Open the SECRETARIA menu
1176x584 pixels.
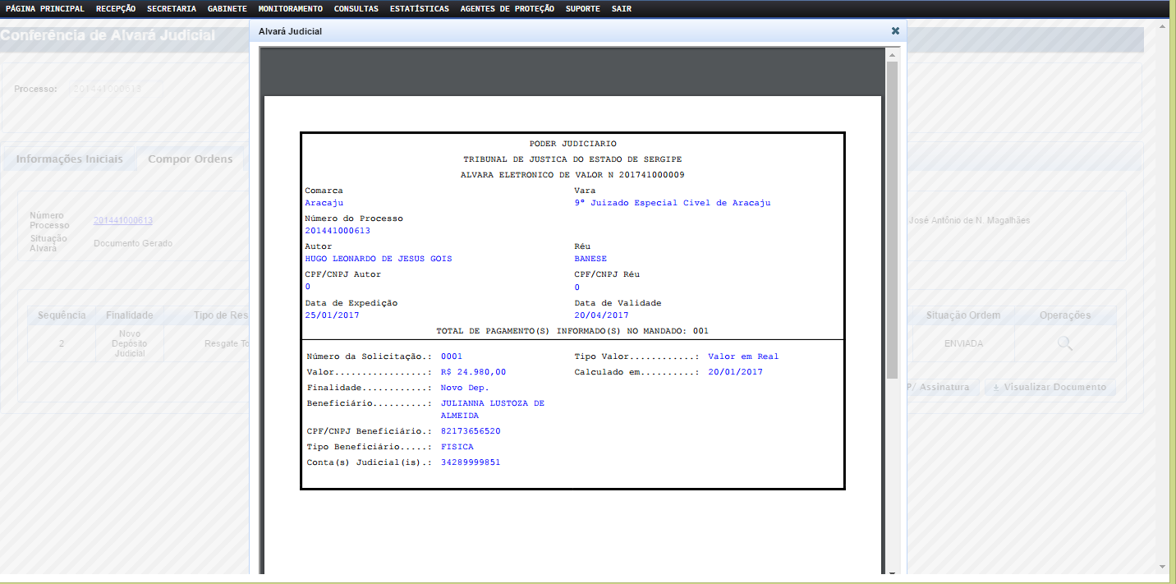point(171,8)
